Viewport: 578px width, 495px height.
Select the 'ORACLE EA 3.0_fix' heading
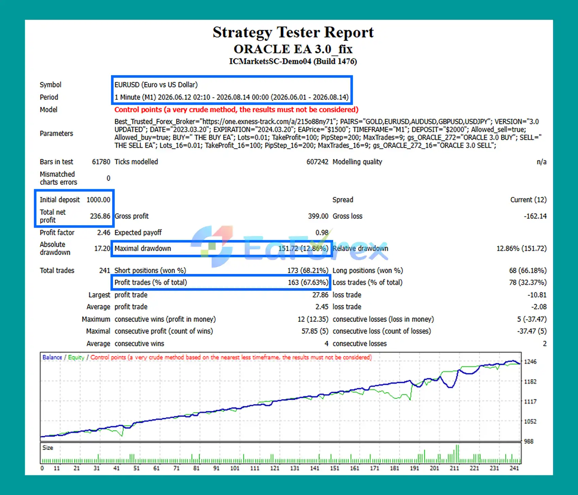pyautogui.click(x=293, y=49)
